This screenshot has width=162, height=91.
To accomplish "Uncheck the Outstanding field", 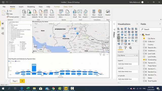I will [144, 60].
